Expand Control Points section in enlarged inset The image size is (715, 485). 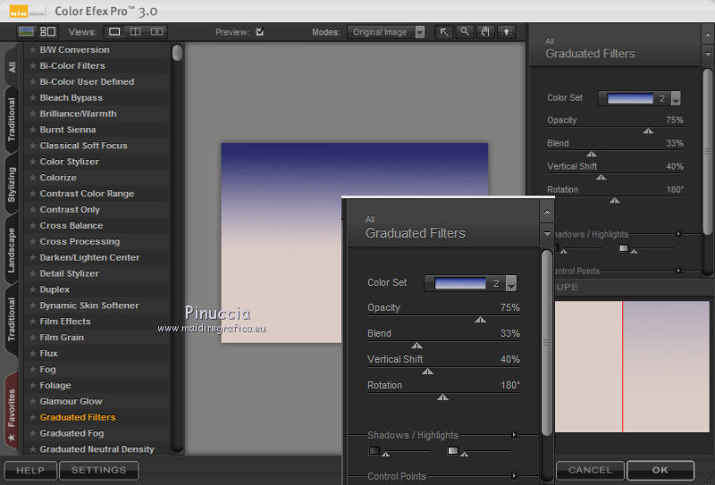click(x=514, y=475)
